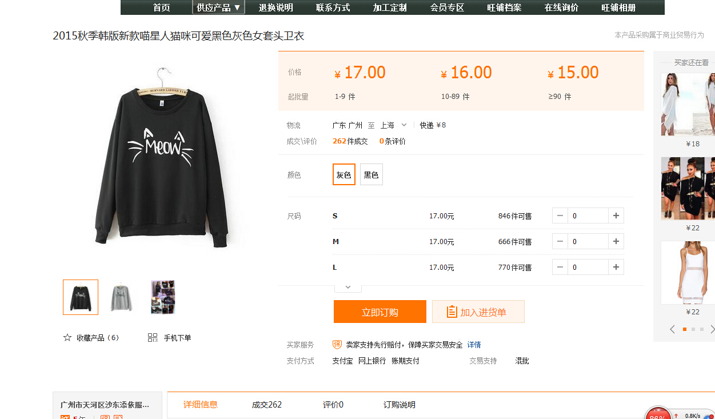Select second dot in recommendations carousel
The width and height of the screenshot is (715, 419).
tap(693, 329)
